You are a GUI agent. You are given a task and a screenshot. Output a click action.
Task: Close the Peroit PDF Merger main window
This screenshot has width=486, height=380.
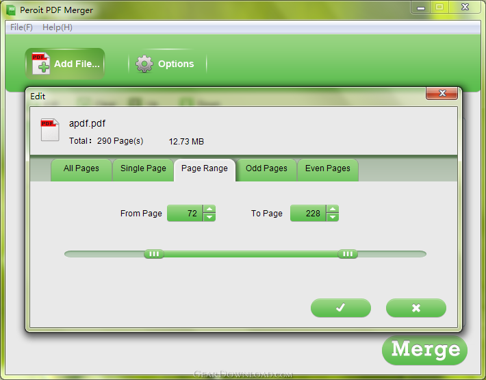pos(465,8)
